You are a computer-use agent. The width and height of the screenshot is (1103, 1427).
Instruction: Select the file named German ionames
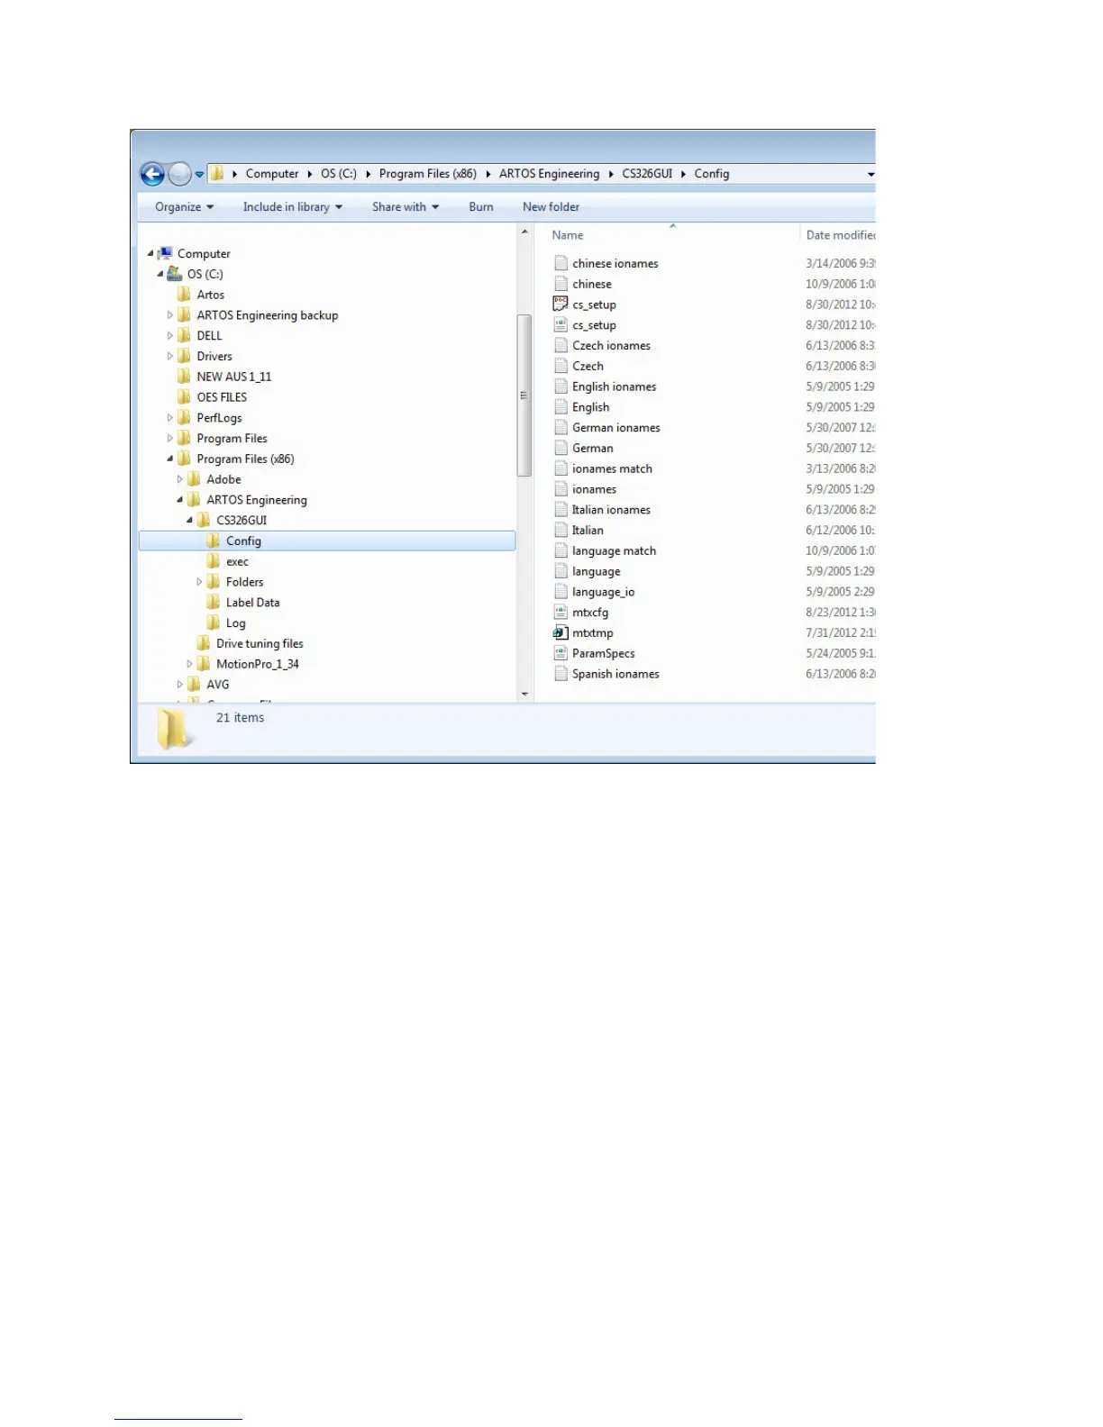pyautogui.click(x=615, y=428)
